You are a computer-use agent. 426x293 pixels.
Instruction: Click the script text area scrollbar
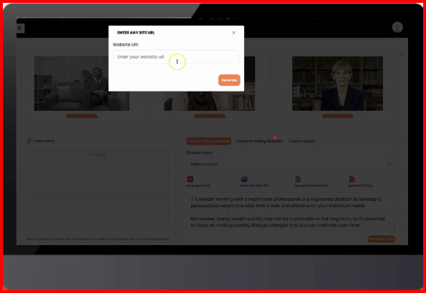click(394, 227)
